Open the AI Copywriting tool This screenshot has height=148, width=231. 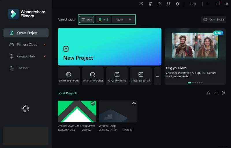tap(117, 76)
